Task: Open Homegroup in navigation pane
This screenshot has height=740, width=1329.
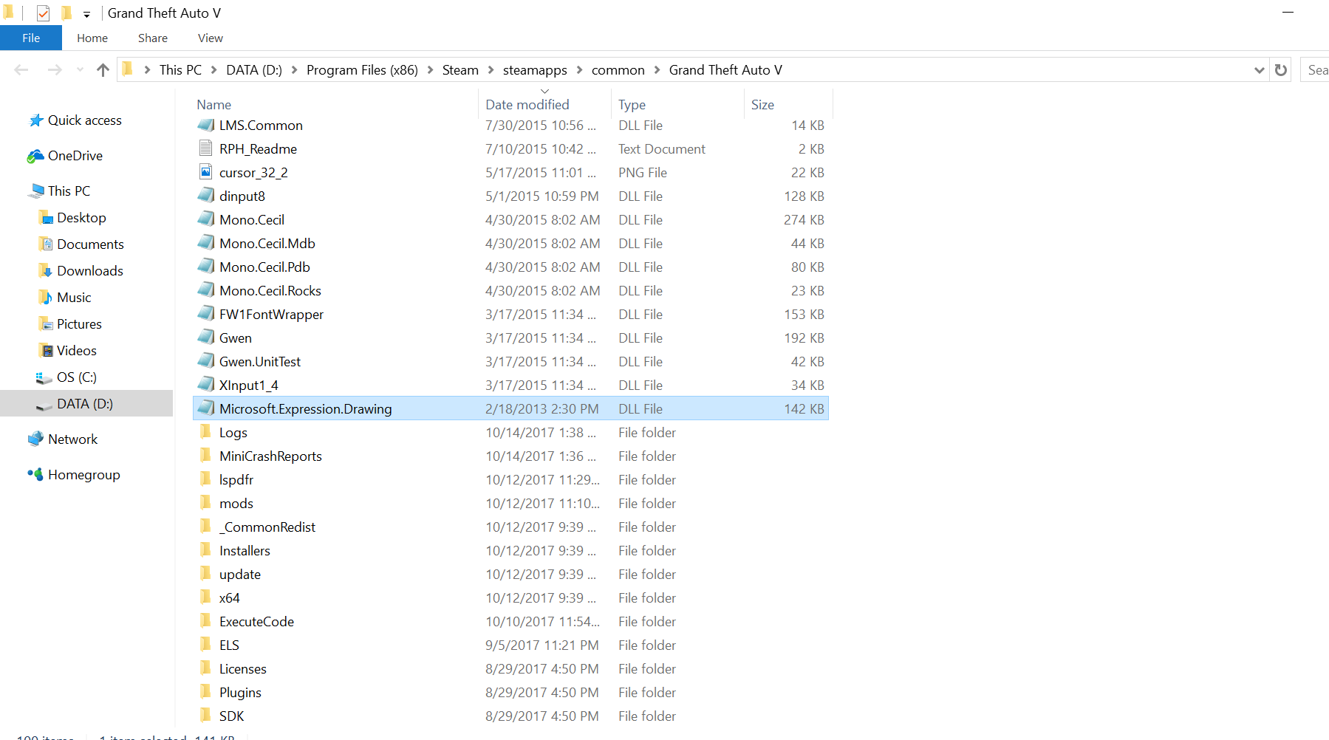Action: (83, 475)
